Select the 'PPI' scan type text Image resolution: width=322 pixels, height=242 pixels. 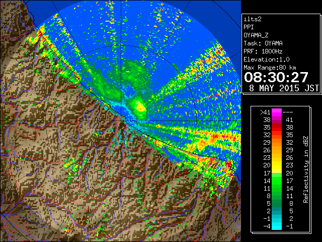pyautogui.click(x=249, y=27)
